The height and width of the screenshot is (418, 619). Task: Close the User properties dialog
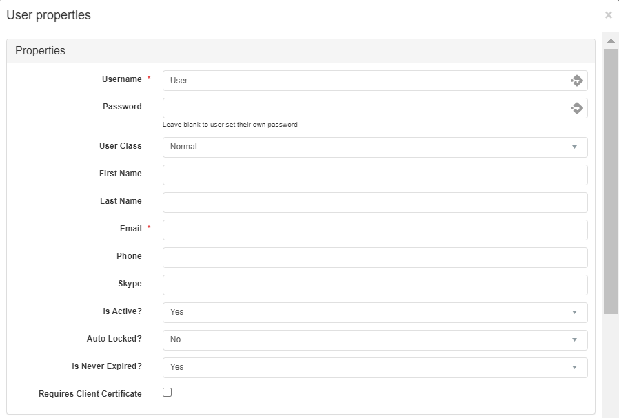tap(609, 15)
